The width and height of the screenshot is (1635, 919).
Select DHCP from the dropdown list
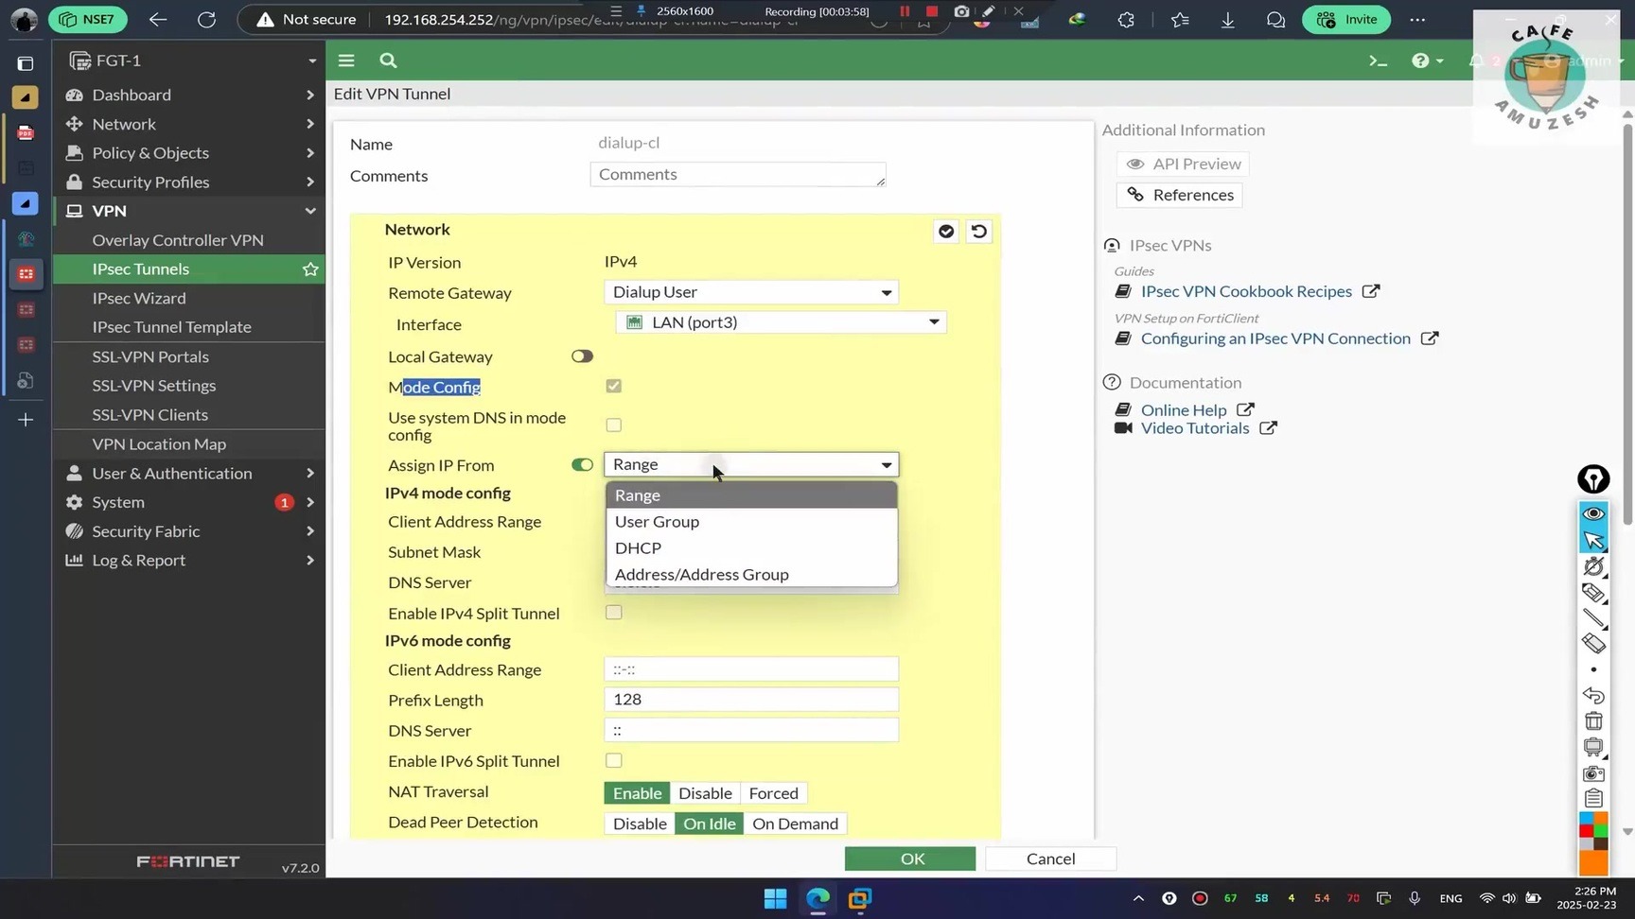tap(751, 548)
